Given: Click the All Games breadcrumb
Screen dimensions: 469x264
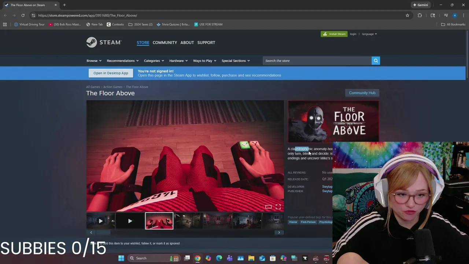Looking at the screenshot, I should click(x=93, y=87).
